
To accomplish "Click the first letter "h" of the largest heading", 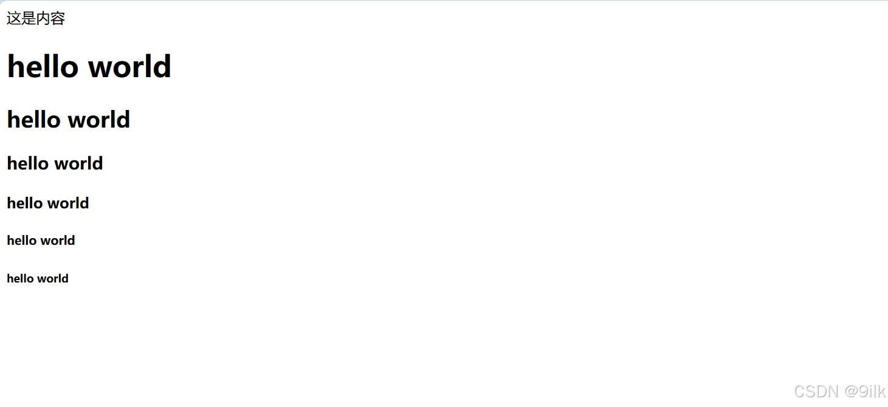I will [16, 66].
